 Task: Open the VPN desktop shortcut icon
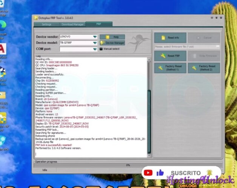click(3, 141)
